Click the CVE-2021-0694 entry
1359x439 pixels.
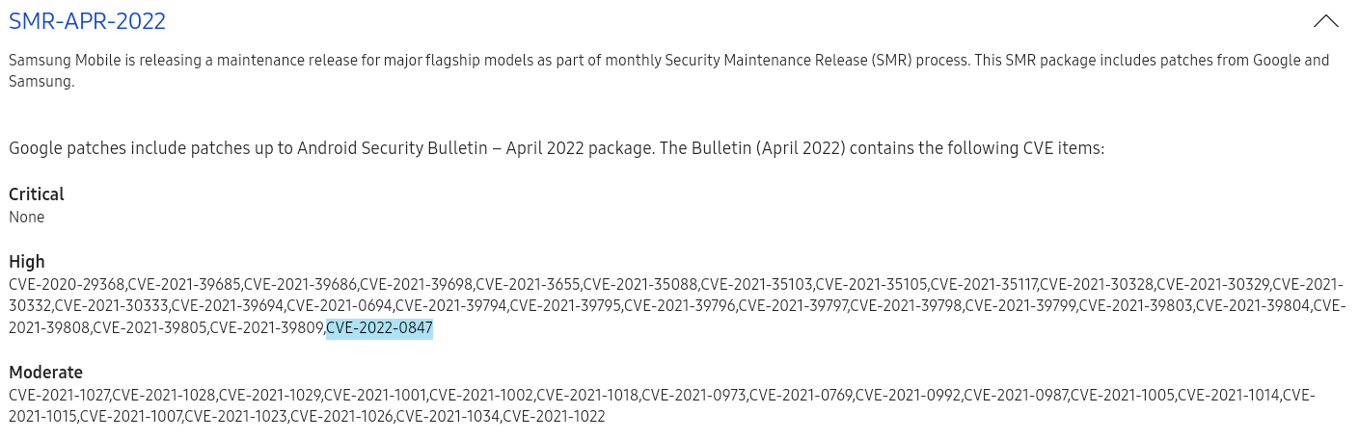pos(340,306)
